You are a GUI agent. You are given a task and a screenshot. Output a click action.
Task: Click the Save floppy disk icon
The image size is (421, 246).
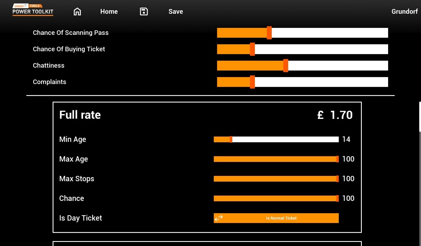(x=143, y=11)
